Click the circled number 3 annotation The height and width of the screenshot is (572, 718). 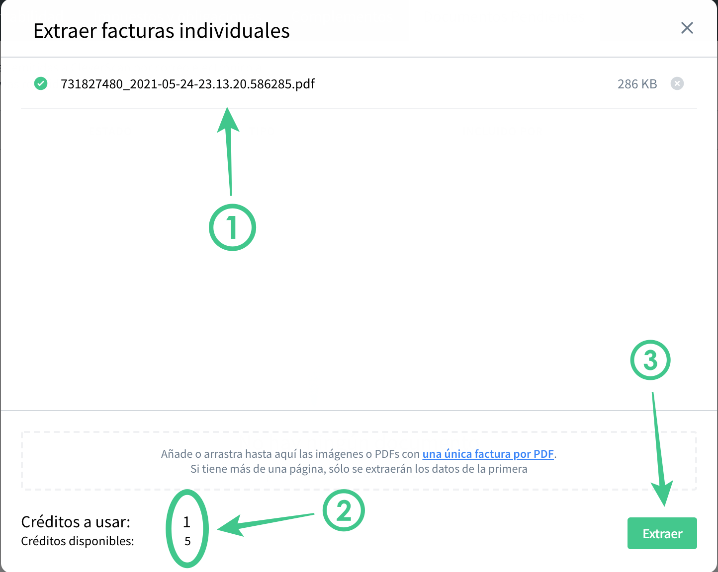pyautogui.click(x=650, y=360)
